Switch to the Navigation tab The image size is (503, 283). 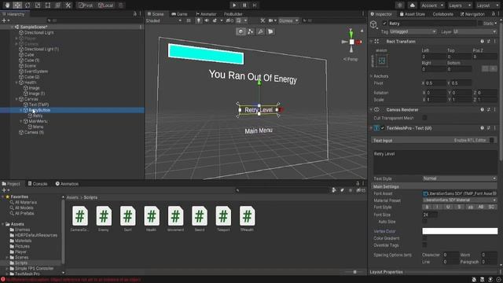coord(472,14)
